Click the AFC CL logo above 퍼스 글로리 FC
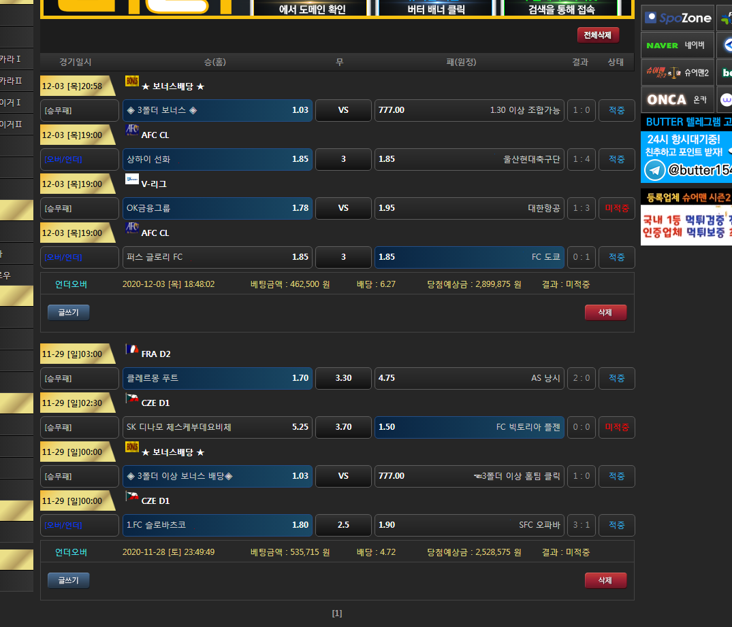 coord(132,228)
